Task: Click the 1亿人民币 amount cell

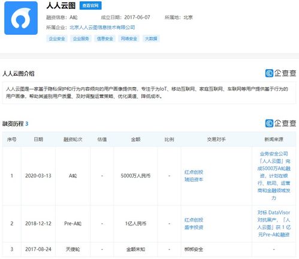Action: [x=135, y=224]
